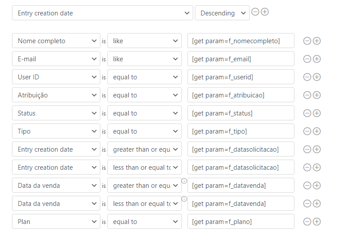This screenshot has width=351, height=235.
Task: Open the Status field selector dropdown
Action: click(56, 113)
